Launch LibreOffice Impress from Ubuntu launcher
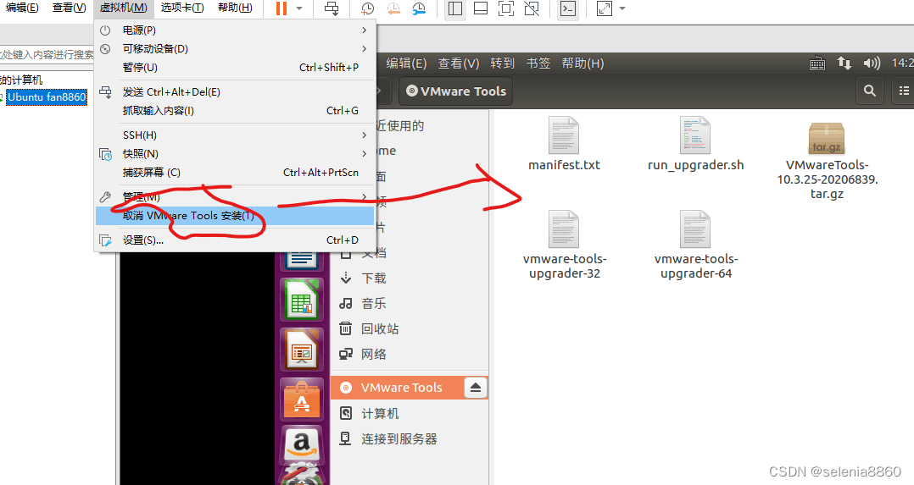Image resolution: width=914 pixels, height=485 pixels. (x=301, y=350)
